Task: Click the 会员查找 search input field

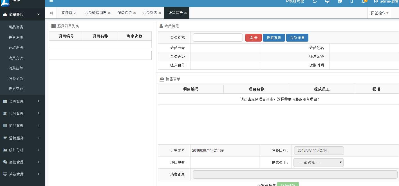Action: coord(218,38)
